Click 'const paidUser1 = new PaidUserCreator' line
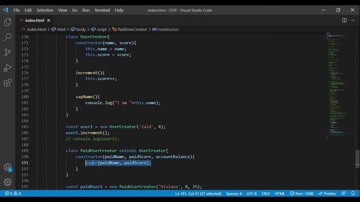The width and height of the screenshot is (360, 202). (x=134, y=187)
